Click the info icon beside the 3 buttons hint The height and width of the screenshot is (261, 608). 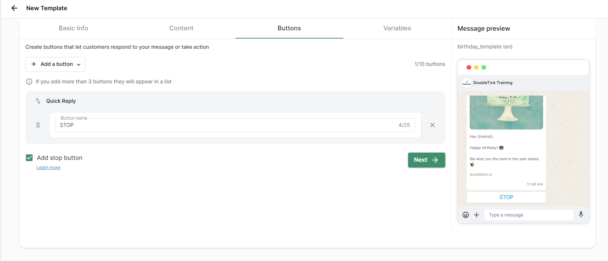coord(29,82)
